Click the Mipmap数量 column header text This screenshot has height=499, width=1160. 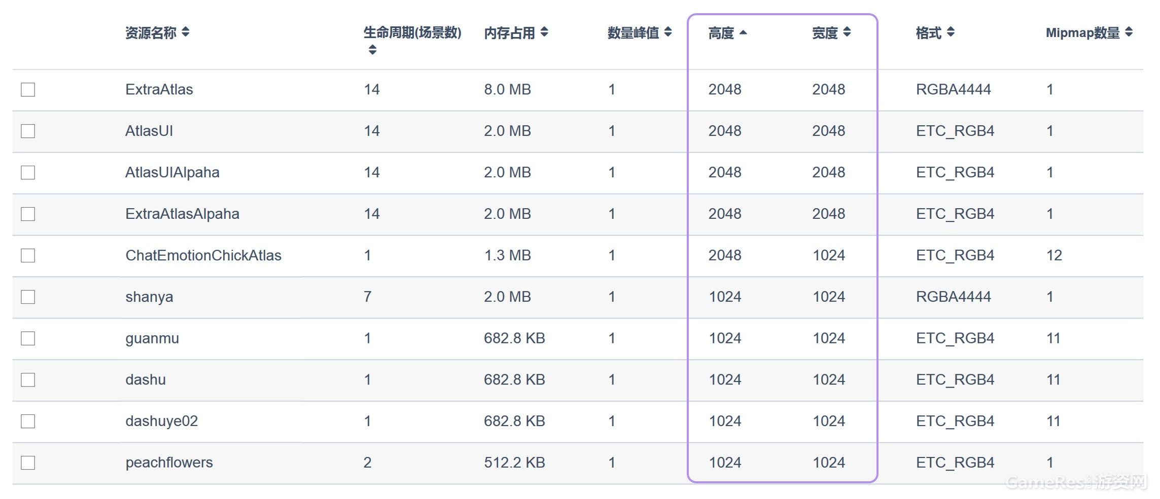click(x=1082, y=33)
